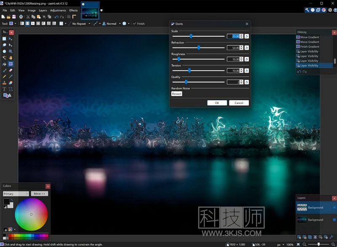Select the Pencil tool
The image size is (337, 247).
tap(4, 77)
